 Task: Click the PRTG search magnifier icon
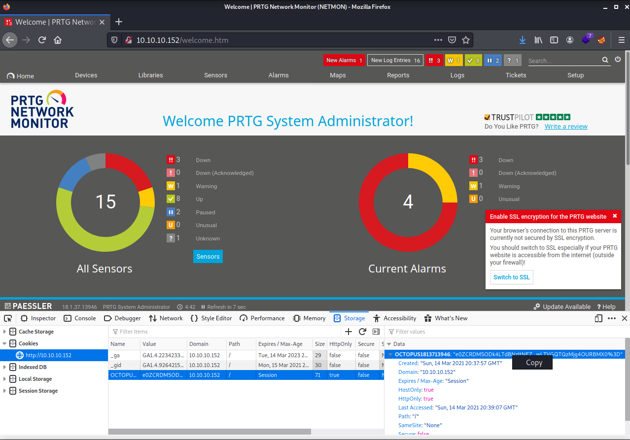coord(605,60)
